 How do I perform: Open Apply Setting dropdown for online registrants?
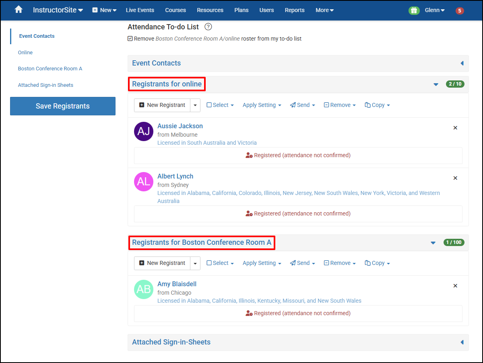pos(262,105)
